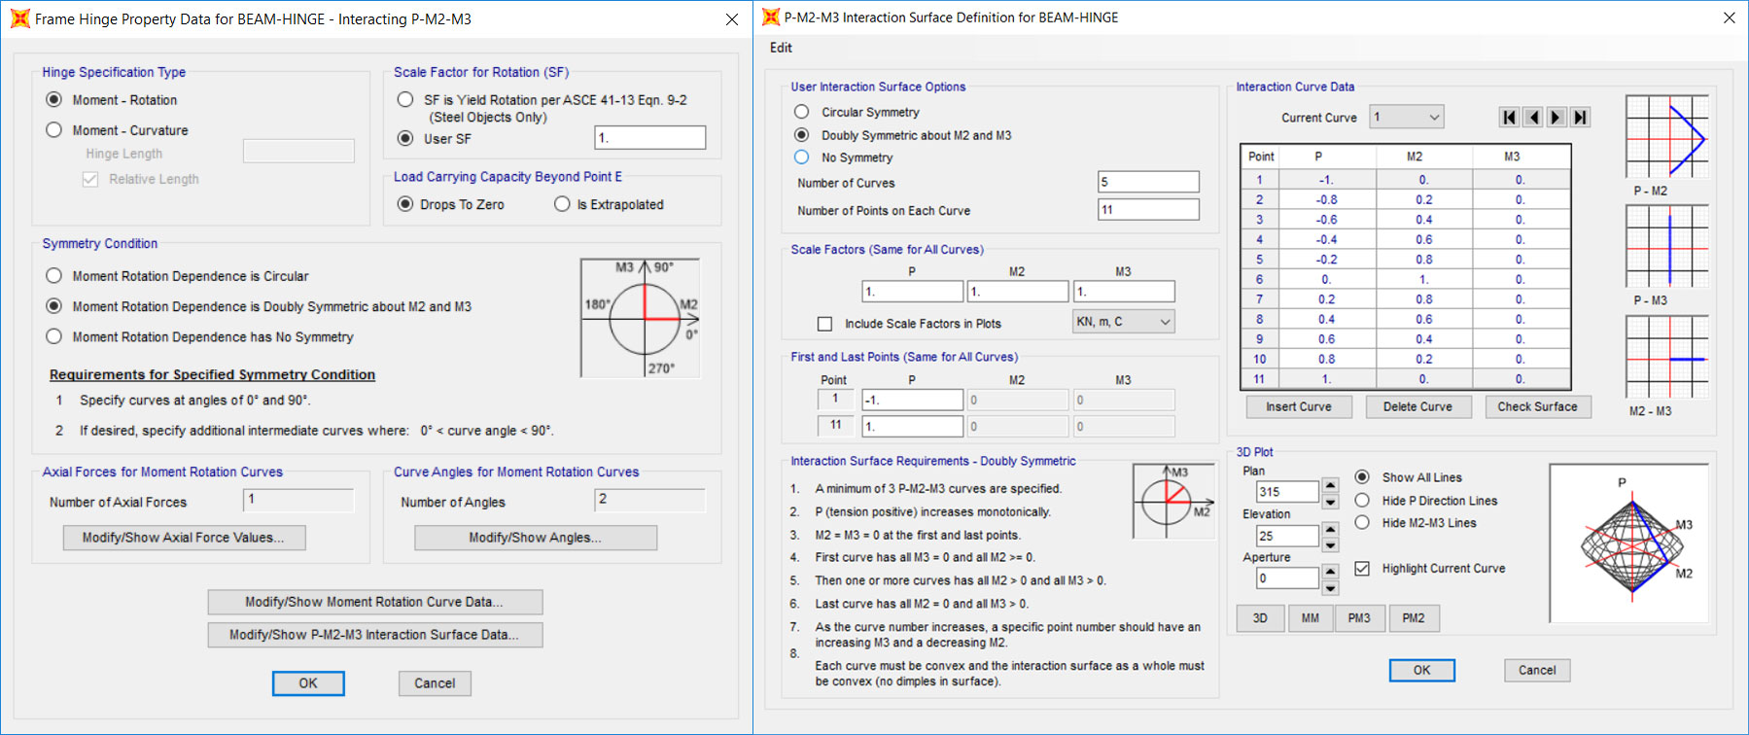1749x735 pixels.
Task: Click Modify/Show Angles button
Action: (x=536, y=538)
